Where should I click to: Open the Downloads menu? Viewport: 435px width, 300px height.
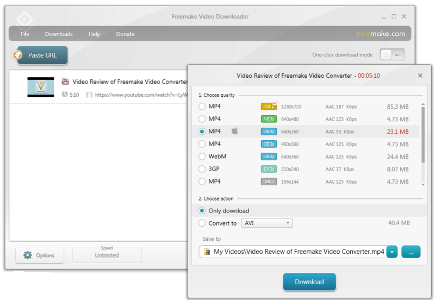59,34
